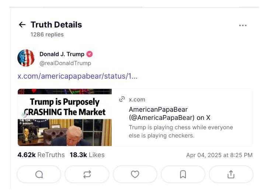Like the post with heart icon
Screen dimensions: 267x192
135,174
